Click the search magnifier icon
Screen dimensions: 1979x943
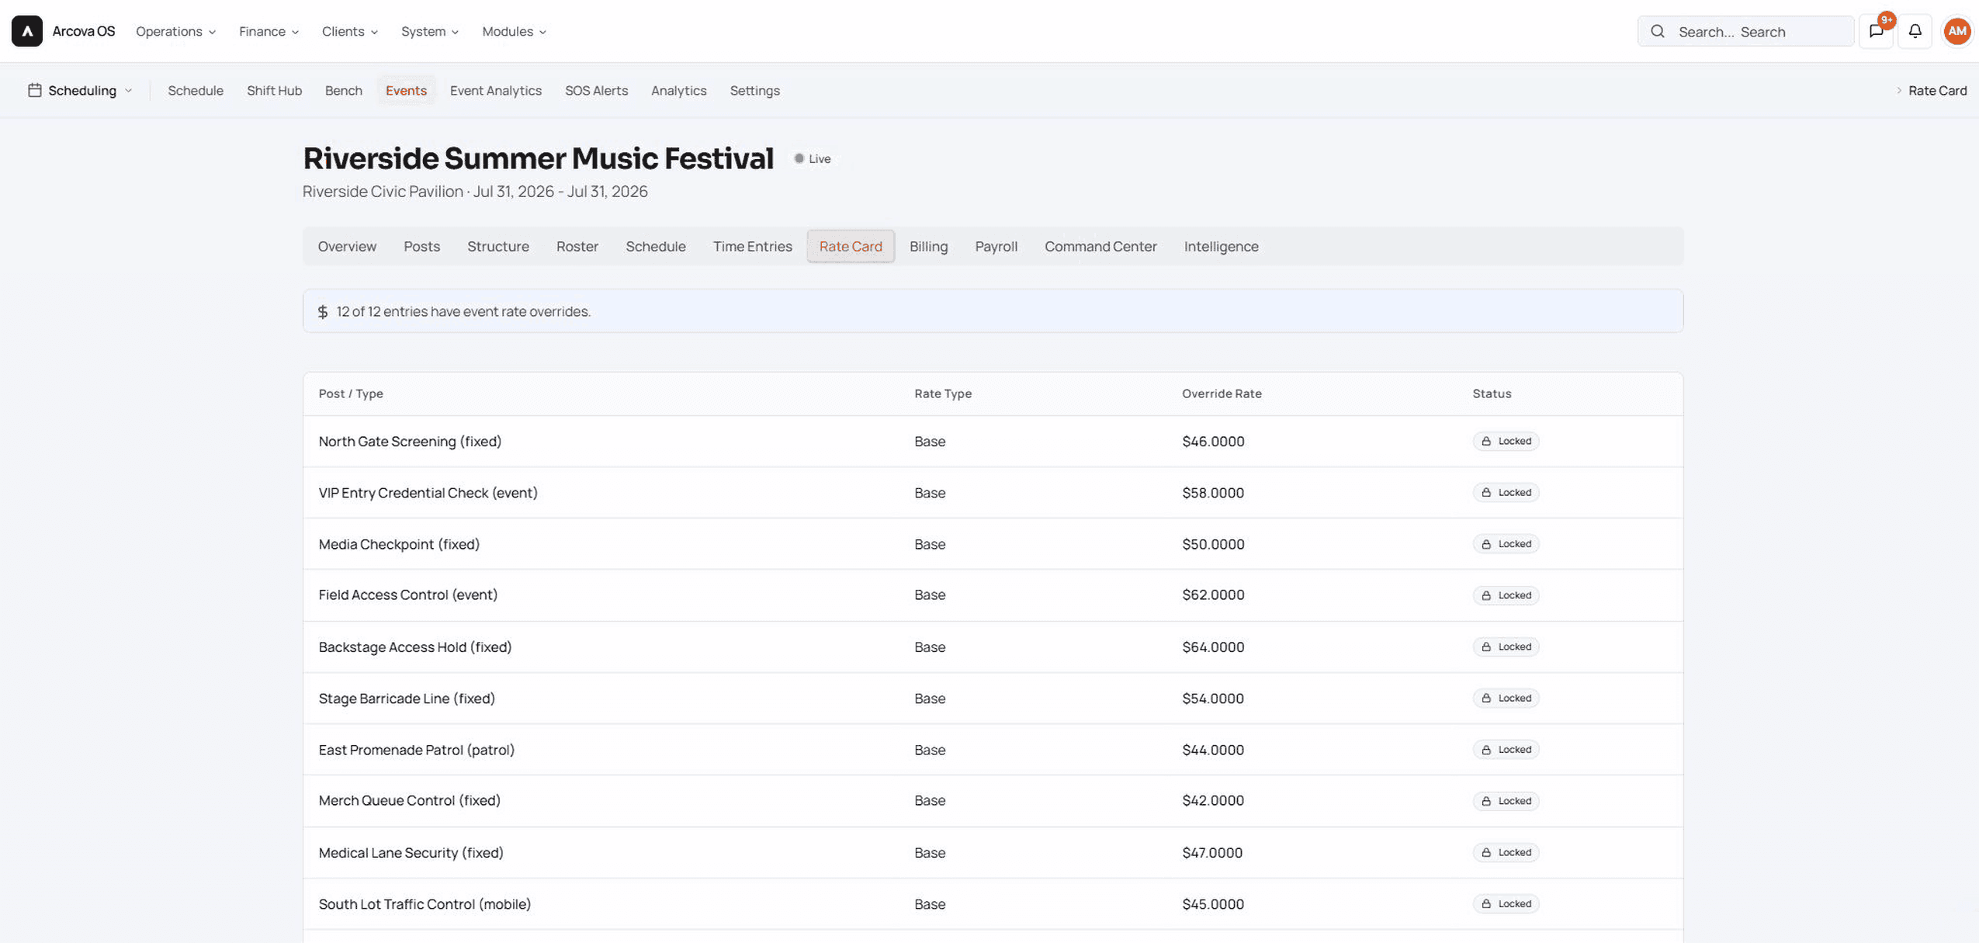pyautogui.click(x=1657, y=31)
